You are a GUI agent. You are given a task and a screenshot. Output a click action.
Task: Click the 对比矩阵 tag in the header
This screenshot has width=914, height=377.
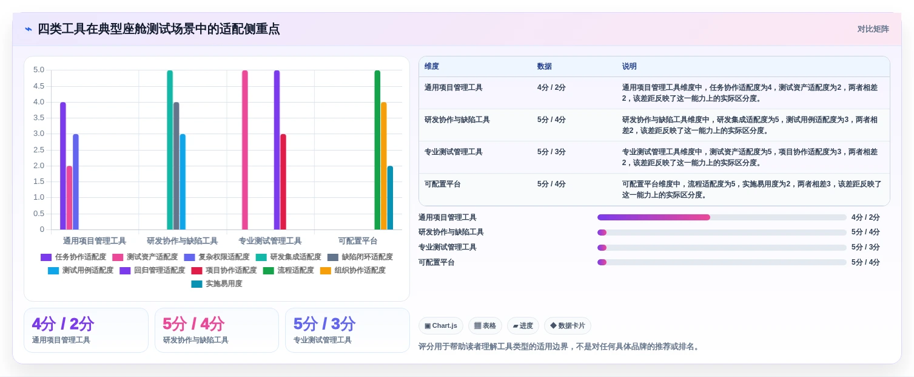pyautogui.click(x=873, y=29)
